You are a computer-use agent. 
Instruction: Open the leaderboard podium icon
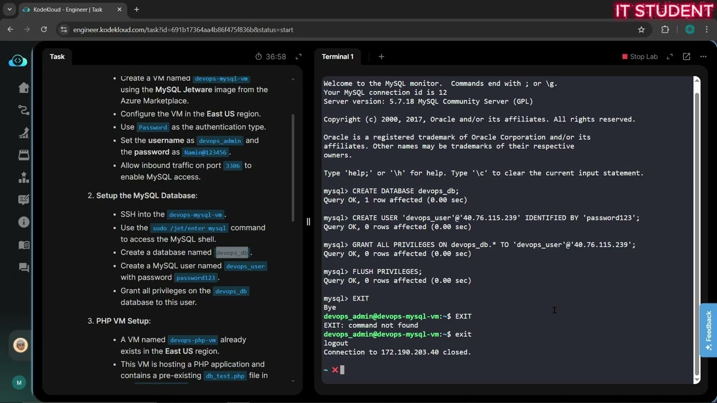[x=24, y=177]
